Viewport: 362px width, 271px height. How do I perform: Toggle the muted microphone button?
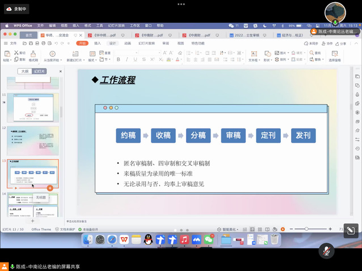pos(326,250)
